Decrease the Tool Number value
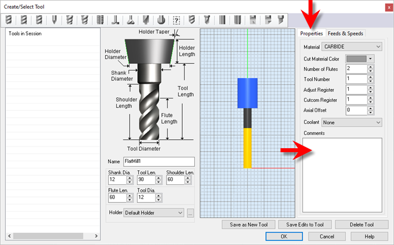 [x=370, y=81]
